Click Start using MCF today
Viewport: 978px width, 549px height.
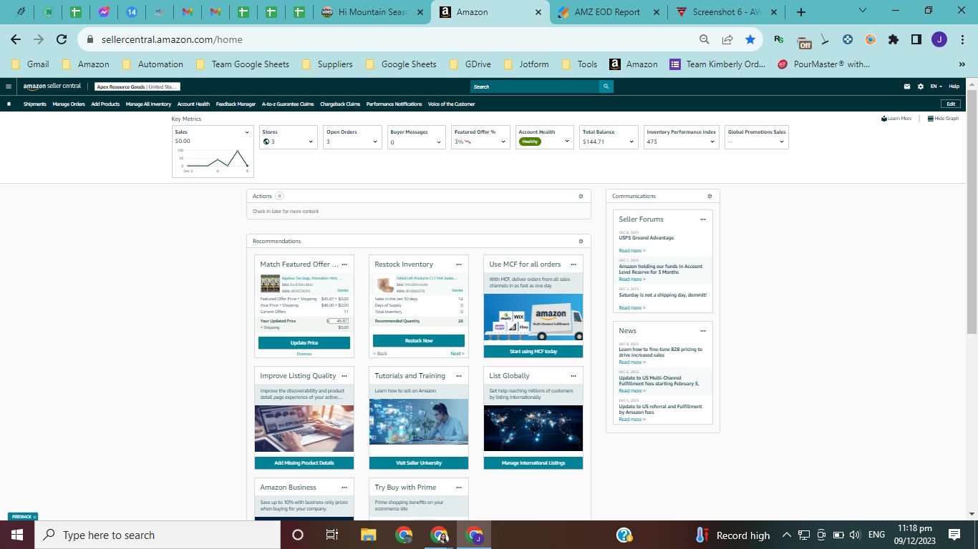533,352
